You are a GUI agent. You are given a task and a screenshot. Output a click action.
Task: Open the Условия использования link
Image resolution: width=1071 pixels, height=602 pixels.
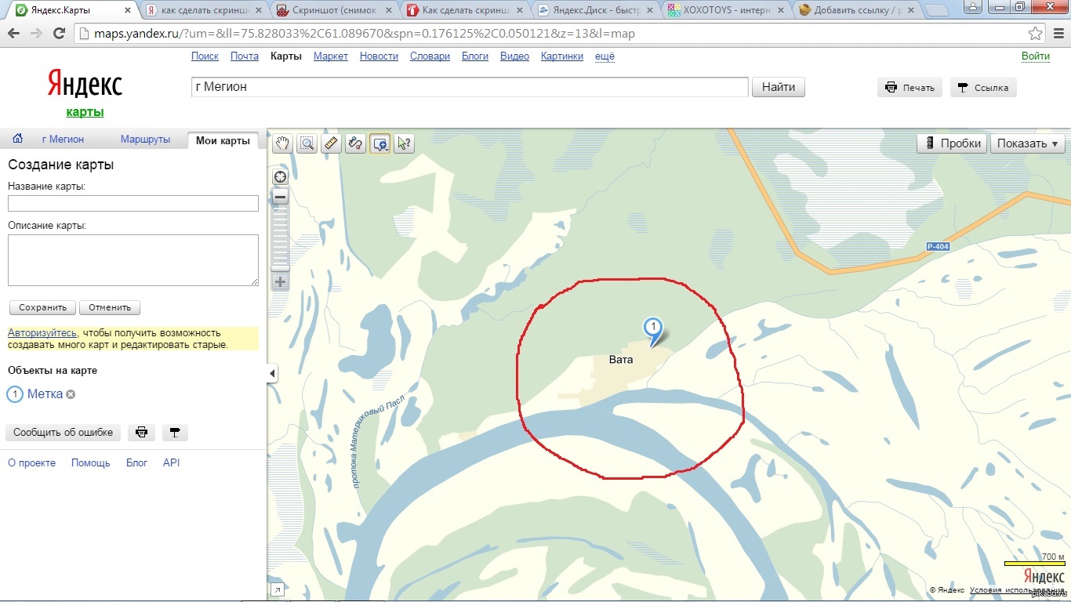[x=1017, y=590]
